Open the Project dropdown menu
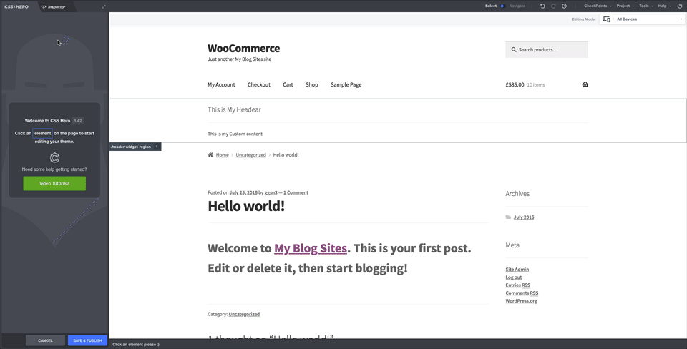This screenshot has height=349, width=687. 625,6
